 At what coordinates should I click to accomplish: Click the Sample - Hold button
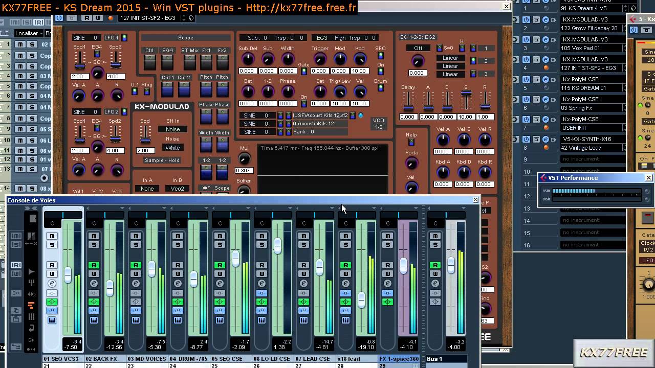(162, 160)
